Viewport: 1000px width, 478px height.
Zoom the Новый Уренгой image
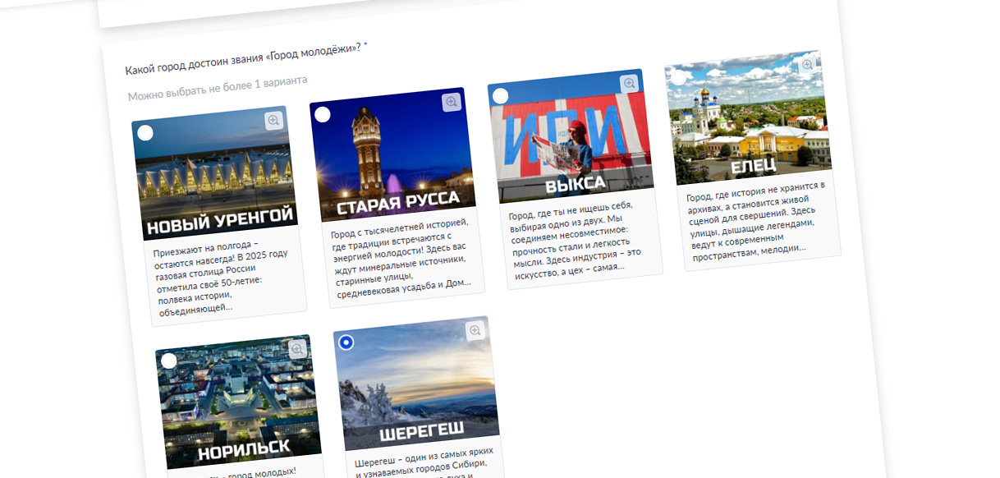pos(273,121)
